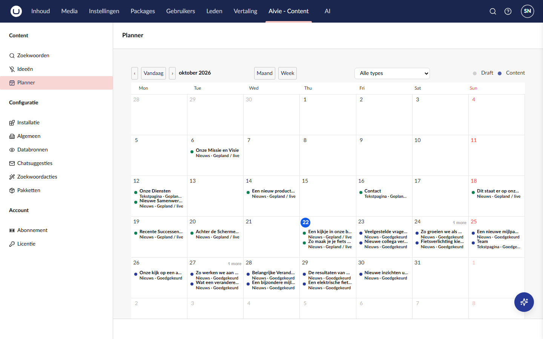Click the Licentie key icon
This screenshot has width=543, height=339.
coord(12,244)
